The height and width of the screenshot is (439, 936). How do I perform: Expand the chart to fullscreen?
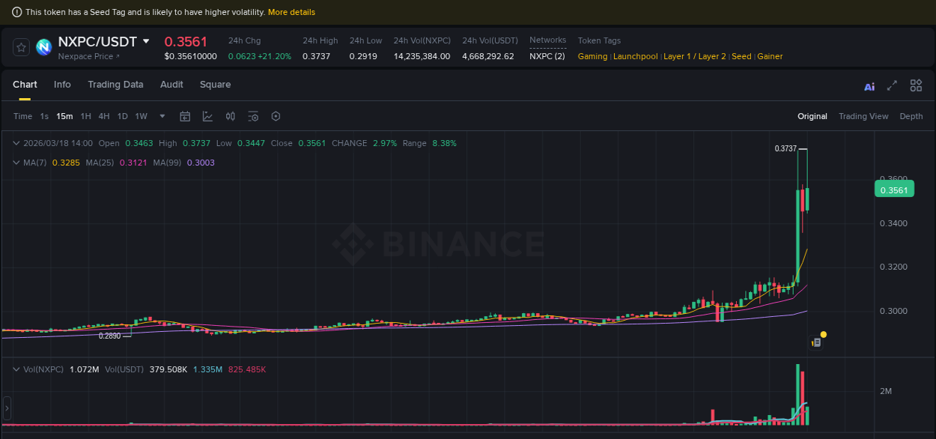[x=892, y=85]
